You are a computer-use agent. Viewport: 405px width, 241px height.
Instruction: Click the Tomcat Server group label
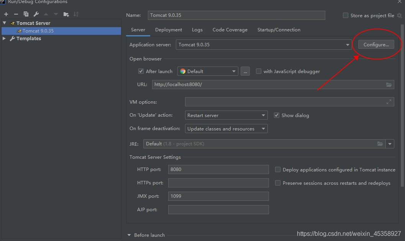point(33,23)
